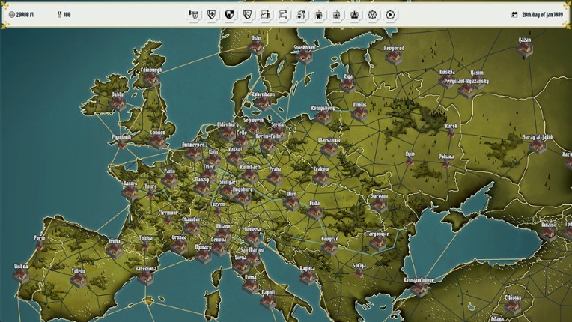Image resolution: width=572 pixels, height=322 pixels.
Task: Click the tree-in-gear settings icon
Action: tap(372, 15)
